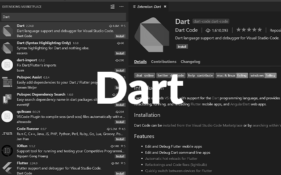Screen dimensions: 281x175
Task: Close the Extension: Dart tab
Action: [165, 7]
